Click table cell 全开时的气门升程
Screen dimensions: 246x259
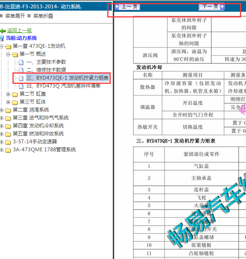[193, 115]
